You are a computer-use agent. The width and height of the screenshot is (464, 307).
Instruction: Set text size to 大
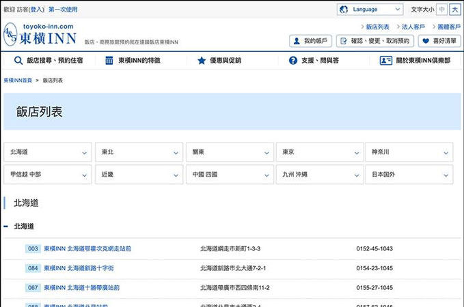coord(455,10)
